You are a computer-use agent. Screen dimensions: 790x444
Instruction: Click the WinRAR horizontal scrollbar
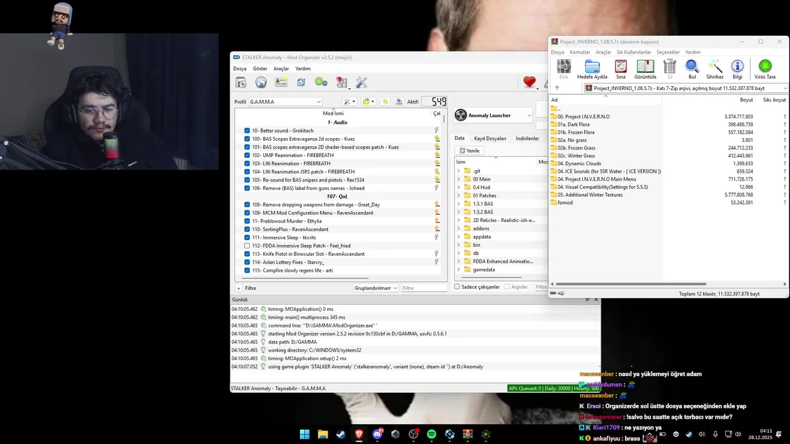tap(631, 284)
